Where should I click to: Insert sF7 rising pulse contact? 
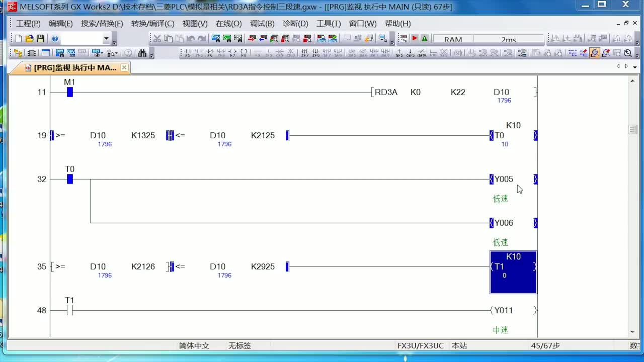[x=304, y=53]
